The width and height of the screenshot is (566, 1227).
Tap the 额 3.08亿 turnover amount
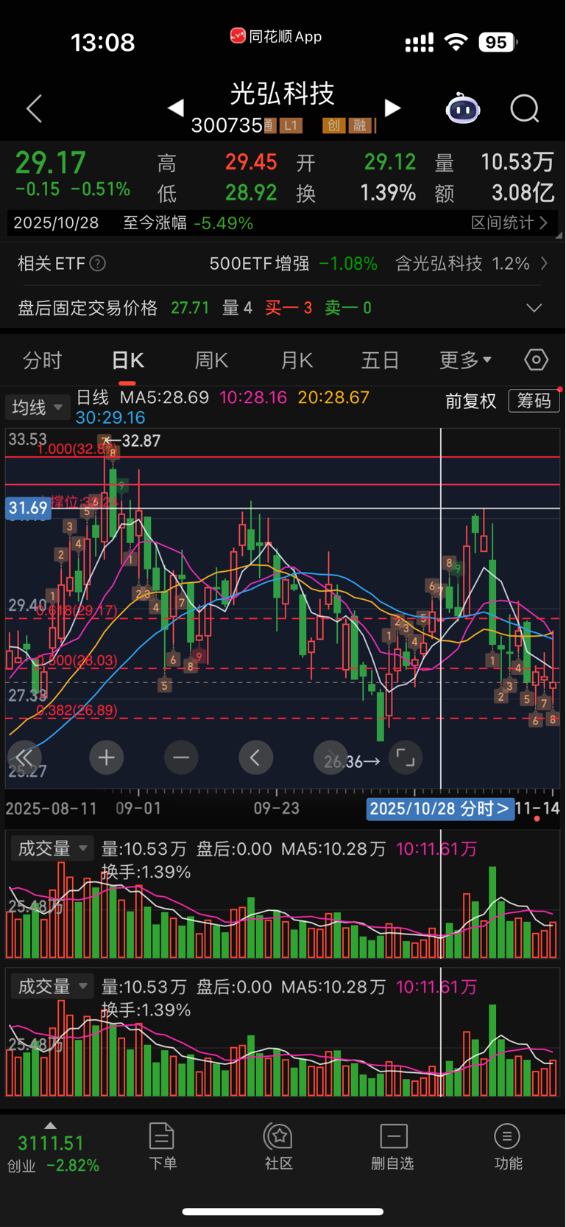(495, 193)
